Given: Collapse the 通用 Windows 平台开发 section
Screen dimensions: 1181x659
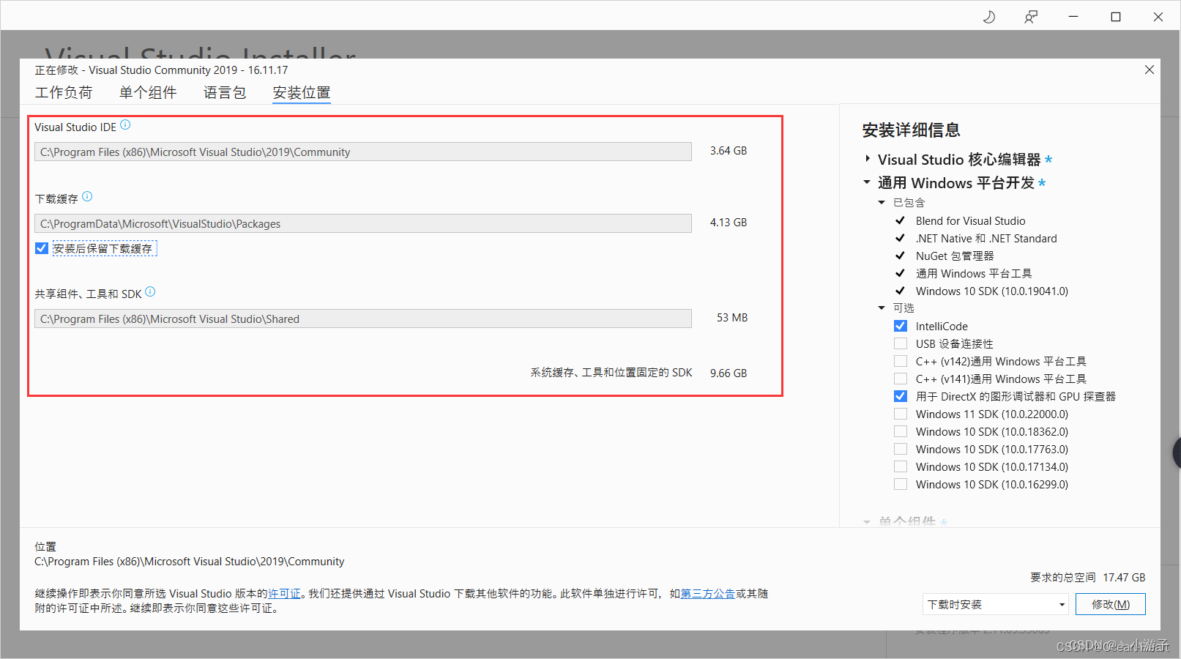Looking at the screenshot, I should click(866, 182).
